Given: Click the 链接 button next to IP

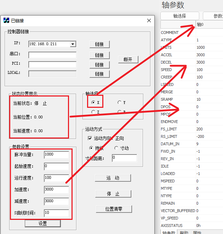Looking at the screenshot, I should pos(99,44).
